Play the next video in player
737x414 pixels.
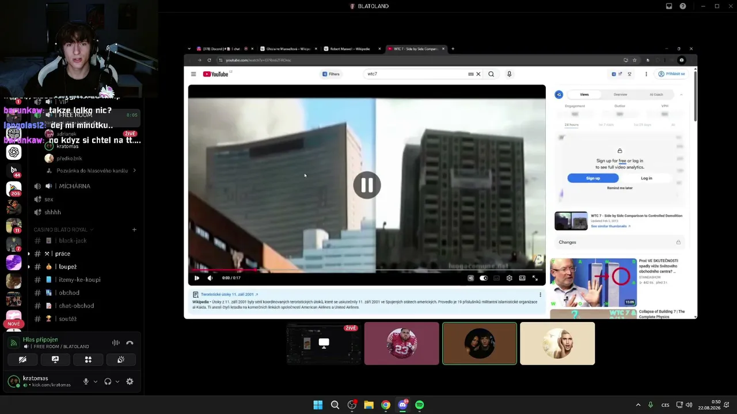coord(197,278)
